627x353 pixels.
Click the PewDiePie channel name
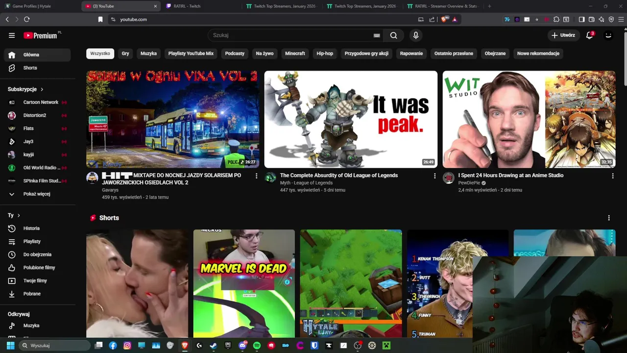coord(469,183)
